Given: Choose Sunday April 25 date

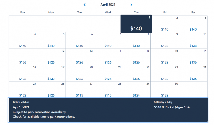Looking at the screenshot, I should 23,90.
